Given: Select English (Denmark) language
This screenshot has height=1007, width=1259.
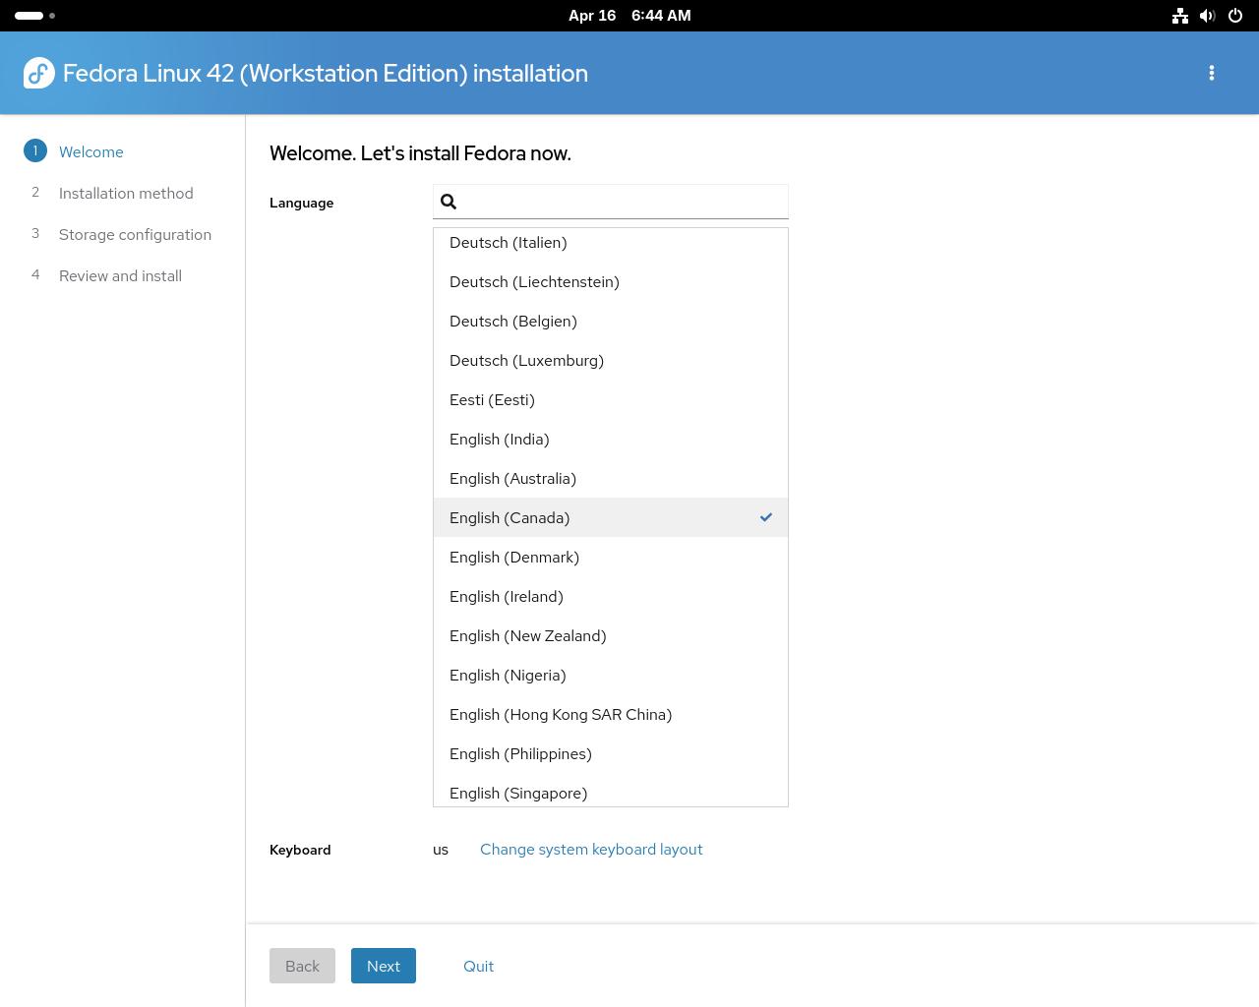Looking at the screenshot, I should pos(611,557).
